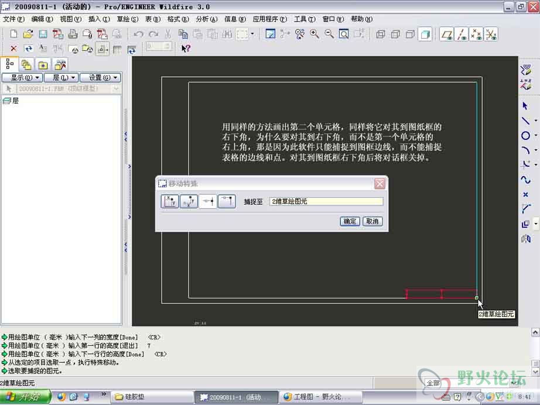Click the Repaint screen icon
This screenshot has height=405, width=540.
click(x=271, y=34)
